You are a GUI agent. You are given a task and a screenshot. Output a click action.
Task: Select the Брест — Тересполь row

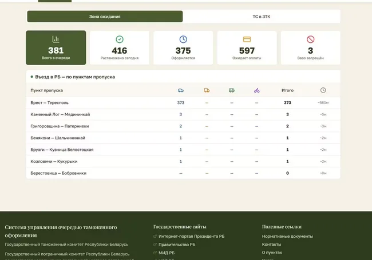(x=183, y=102)
